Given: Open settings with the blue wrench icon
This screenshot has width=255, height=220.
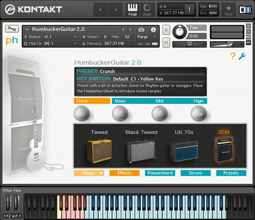Looking at the screenshot, I should (242, 56).
